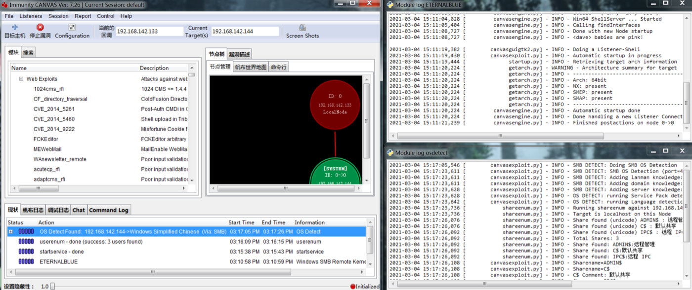Open the Session menu
Viewport: 692px width, 290px height.
pyautogui.click(x=58, y=16)
